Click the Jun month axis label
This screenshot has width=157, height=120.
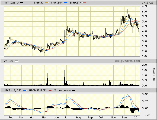(56, 118)
